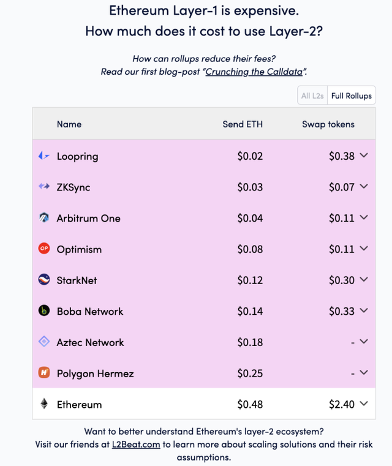This screenshot has height=466, width=392.
Task: Visit the L2Beat.com link
Action: pyautogui.click(x=136, y=444)
